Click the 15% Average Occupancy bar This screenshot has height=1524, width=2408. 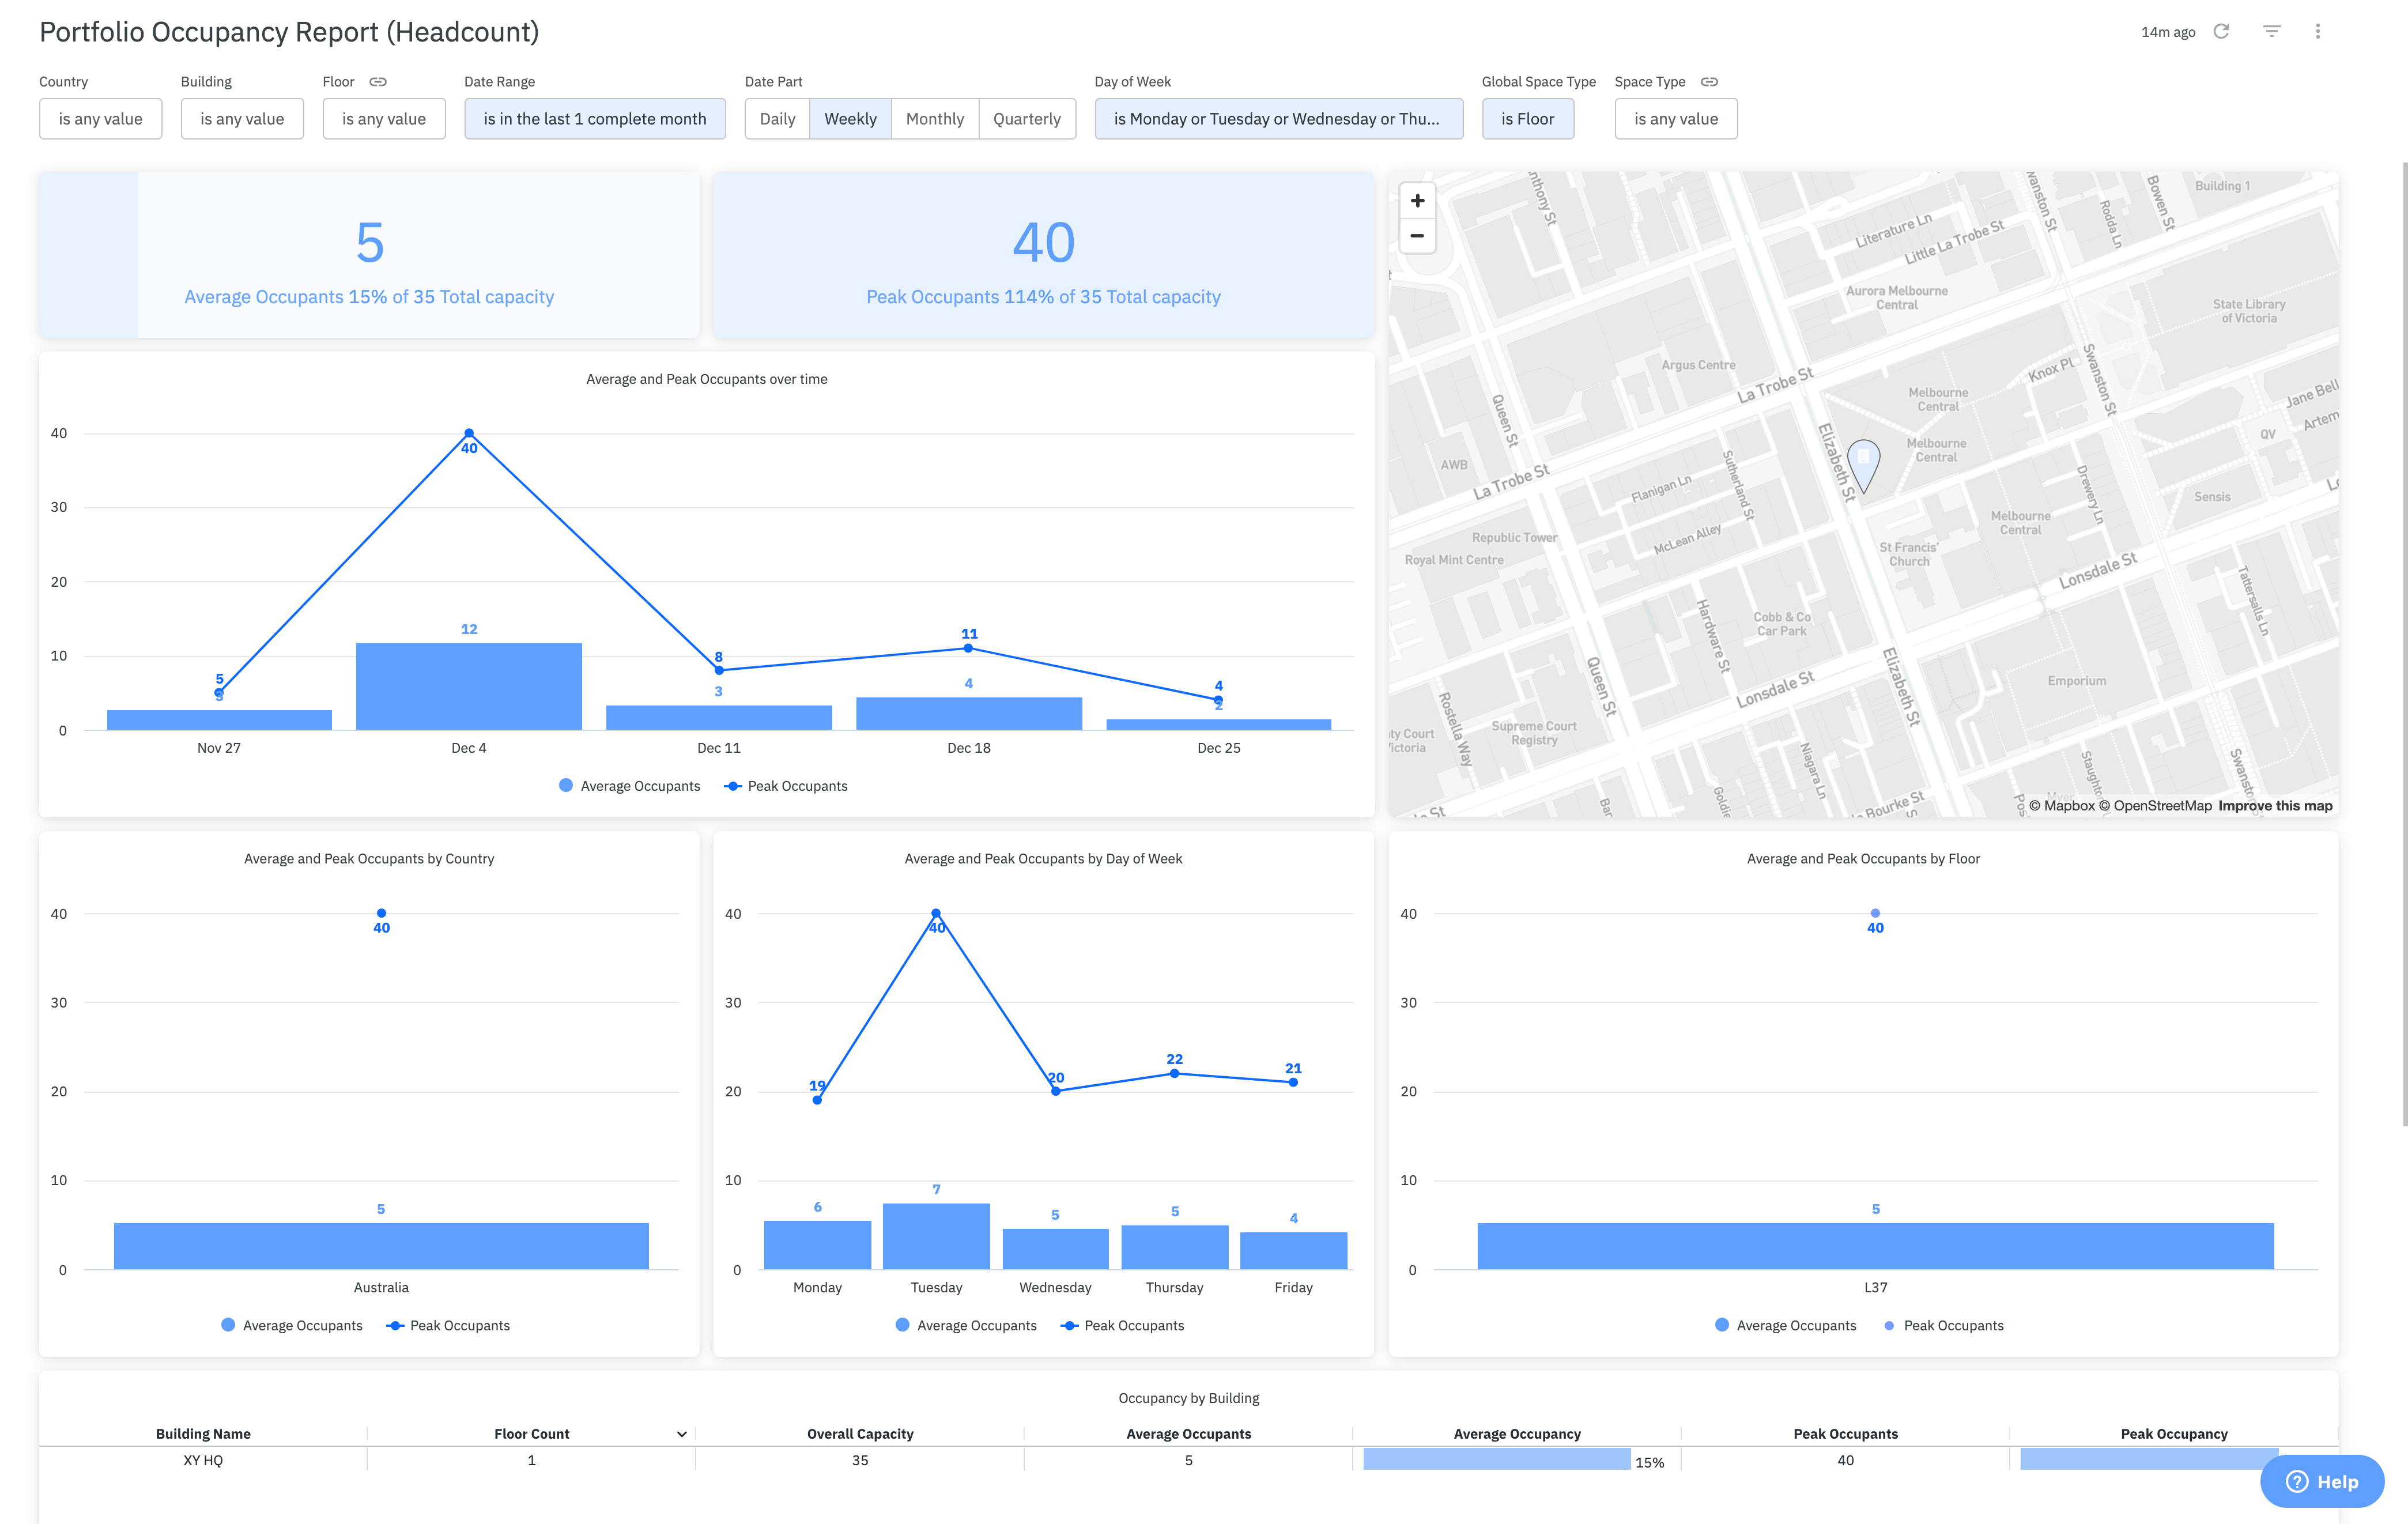click(1496, 1460)
